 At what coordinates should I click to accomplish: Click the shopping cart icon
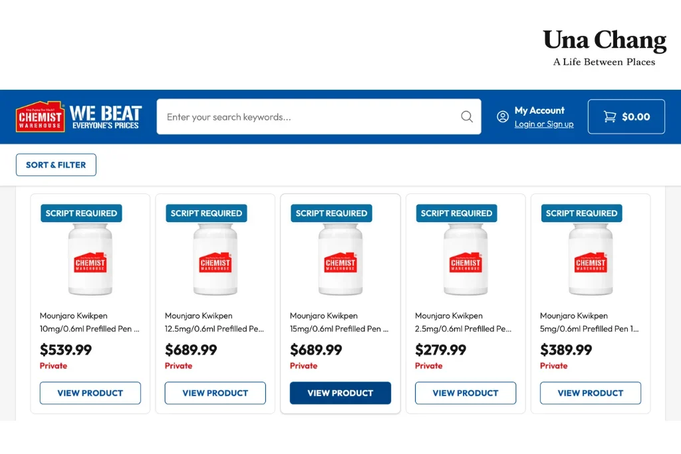click(609, 117)
